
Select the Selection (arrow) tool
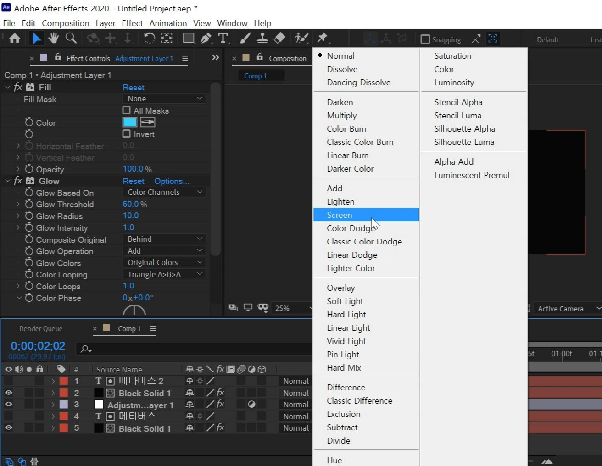coord(36,39)
